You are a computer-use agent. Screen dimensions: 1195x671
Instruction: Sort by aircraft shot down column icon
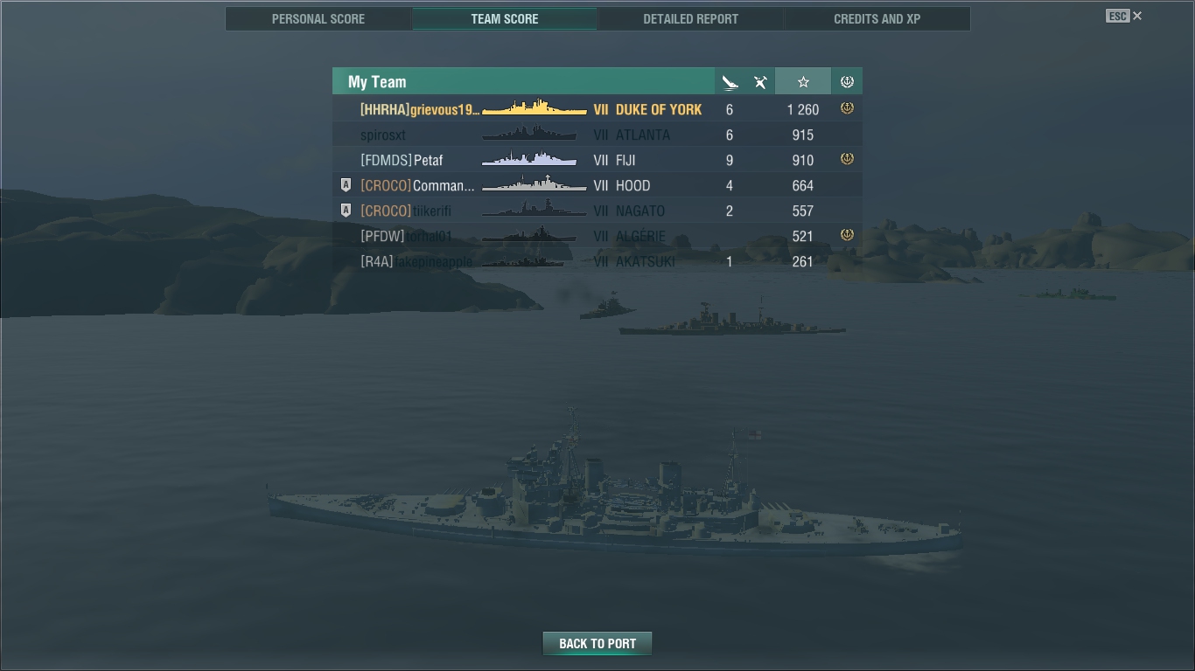click(x=760, y=82)
